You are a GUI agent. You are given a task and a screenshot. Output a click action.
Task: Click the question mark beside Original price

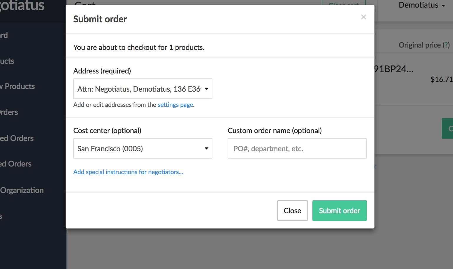pos(446,45)
